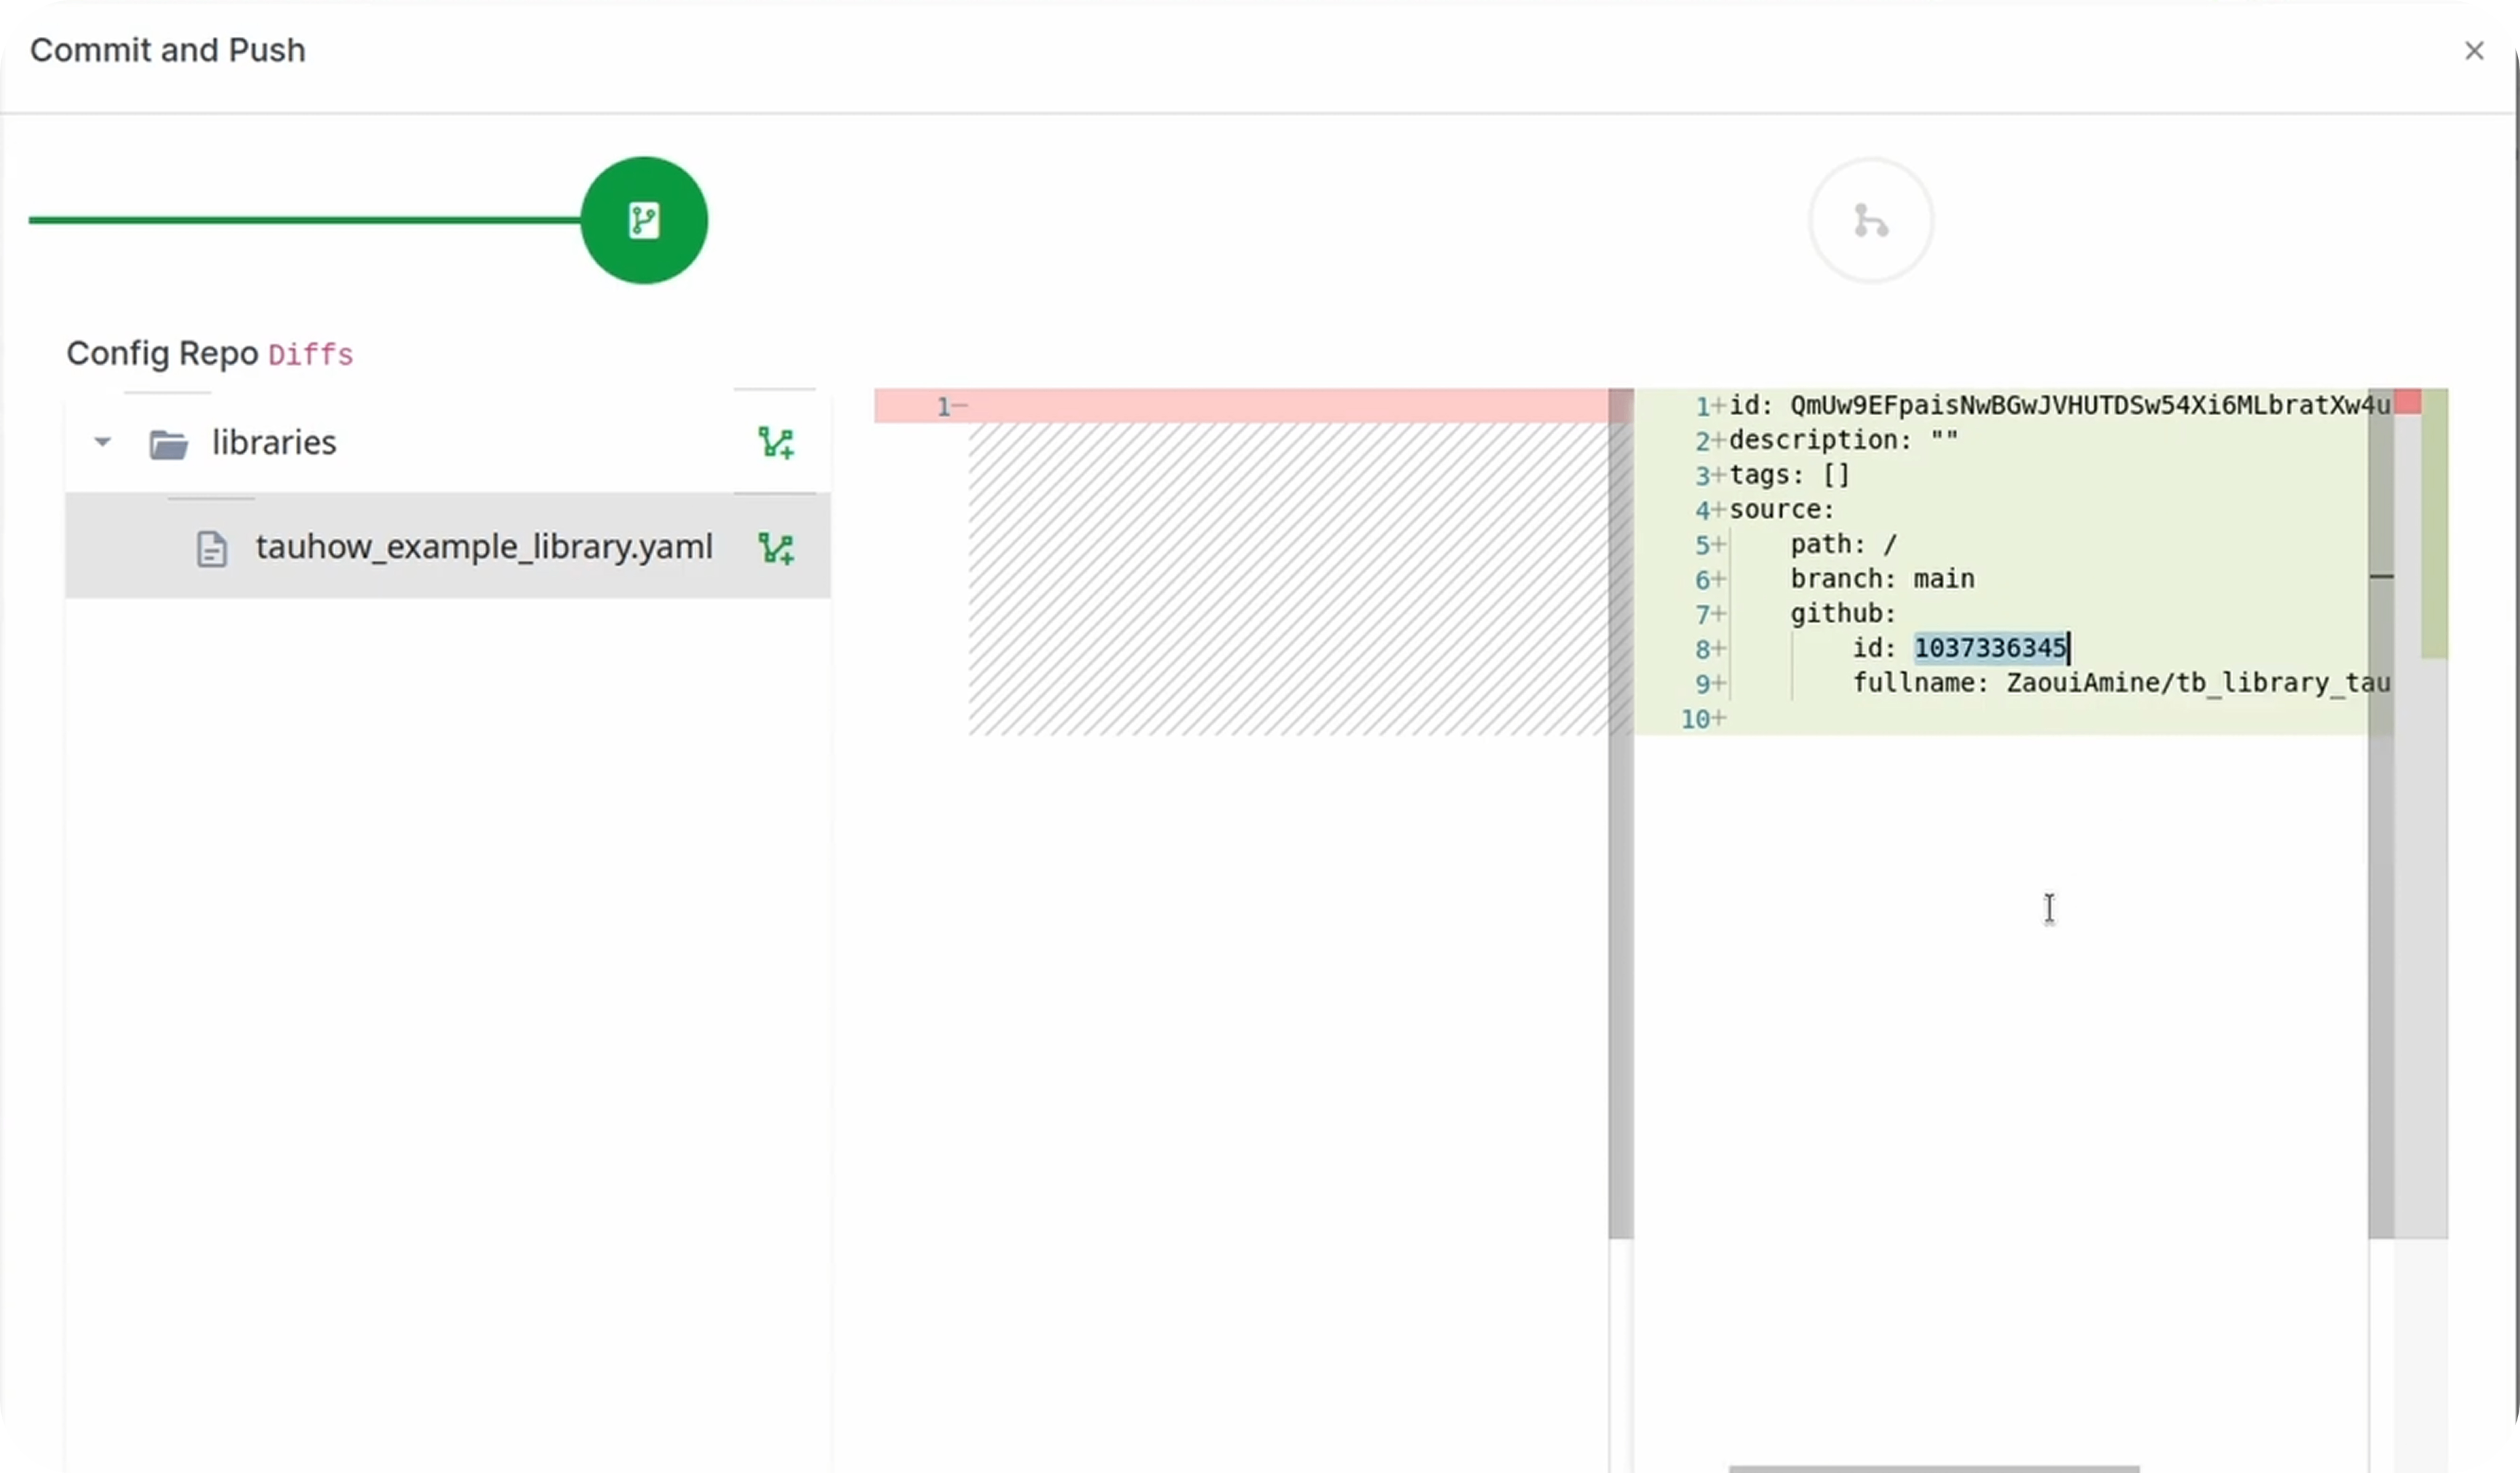Select tauhow_example_library.yaml in file tree
Screen dimensions: 2520x1473
(x=483, y=547)
